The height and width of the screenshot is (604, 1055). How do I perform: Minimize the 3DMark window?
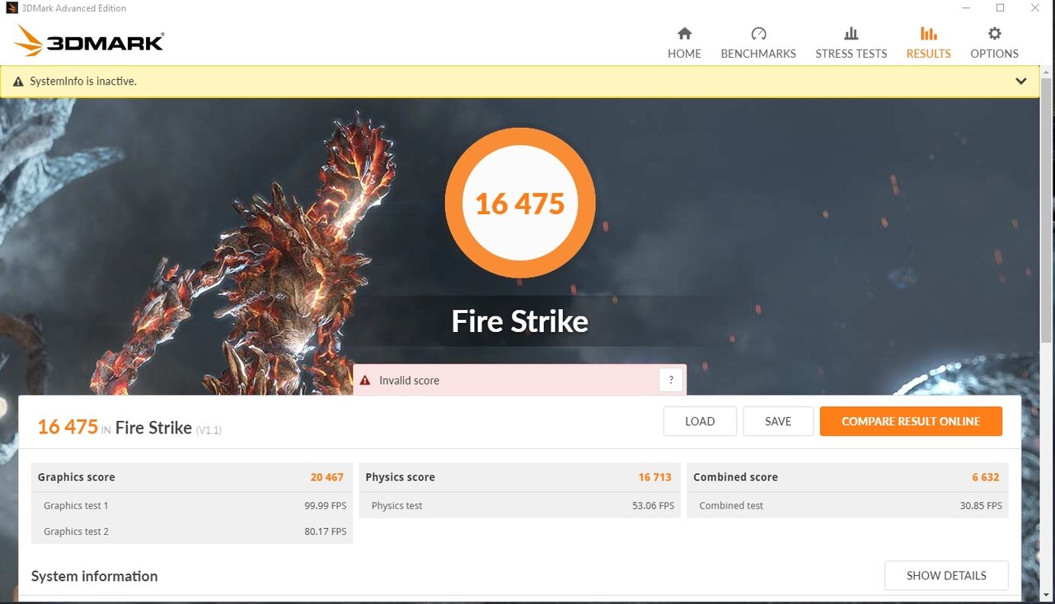click(965, 8)
